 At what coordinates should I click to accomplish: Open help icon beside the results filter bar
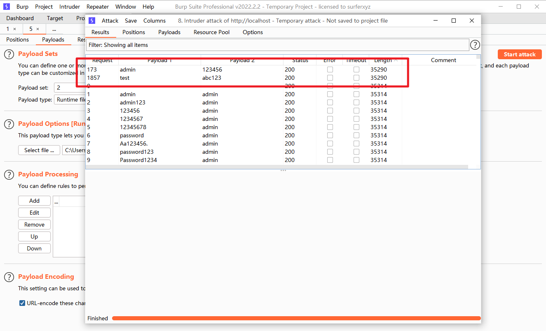coord(475,45)
